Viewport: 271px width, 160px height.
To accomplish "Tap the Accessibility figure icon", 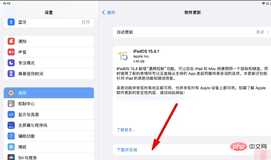I will click(x=11, y=136).
